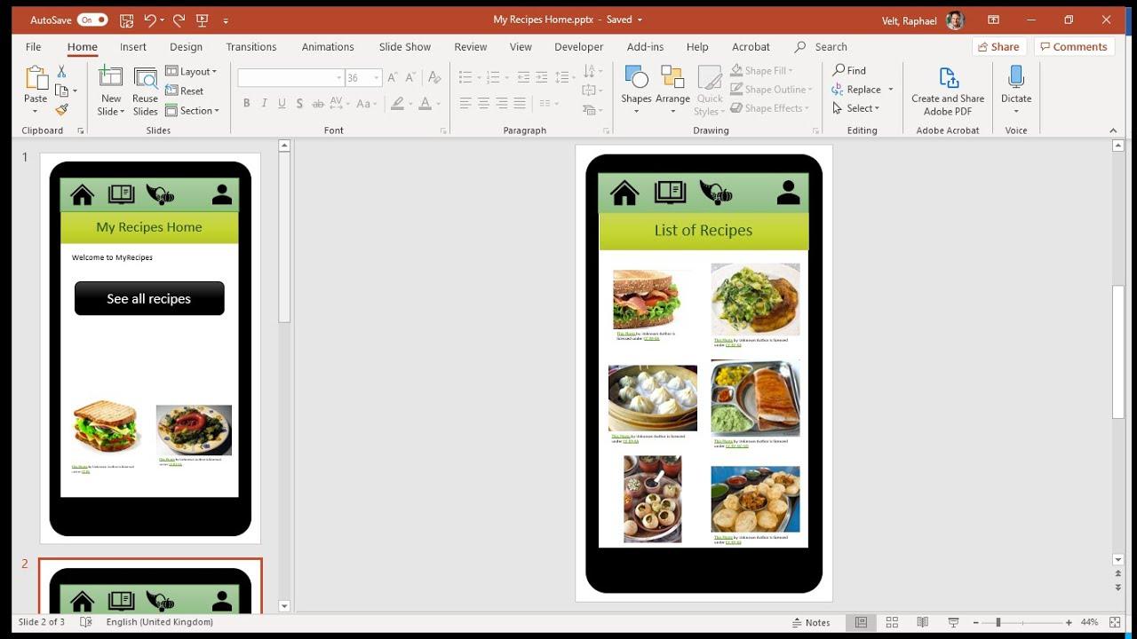Click the Format Painter brush icon

coord(61,110)
